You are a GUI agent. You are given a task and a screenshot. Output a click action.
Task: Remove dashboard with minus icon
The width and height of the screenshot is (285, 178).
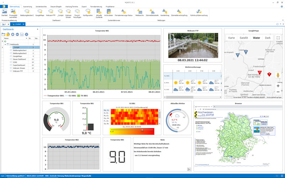click(17, 34)
